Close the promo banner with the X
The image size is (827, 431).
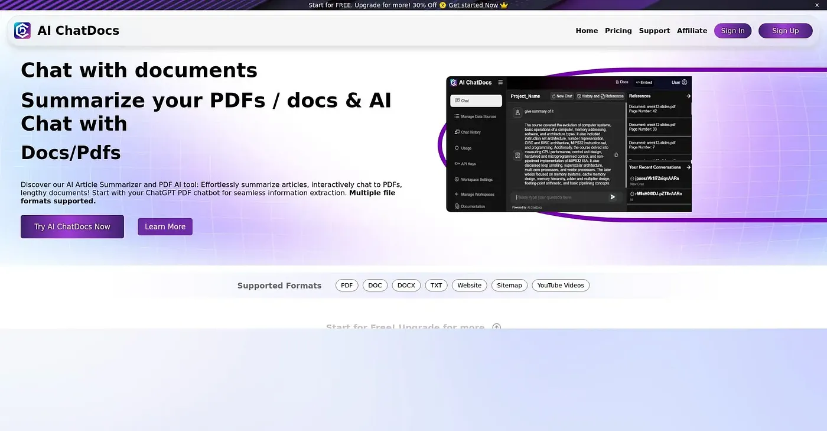817,5
